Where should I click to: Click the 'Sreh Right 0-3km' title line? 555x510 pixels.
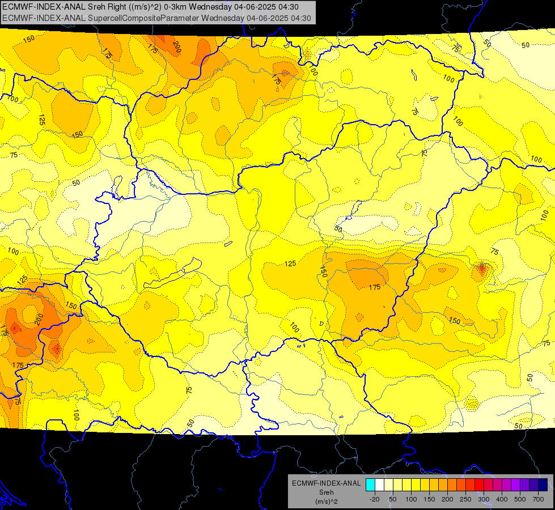[150, 7]
